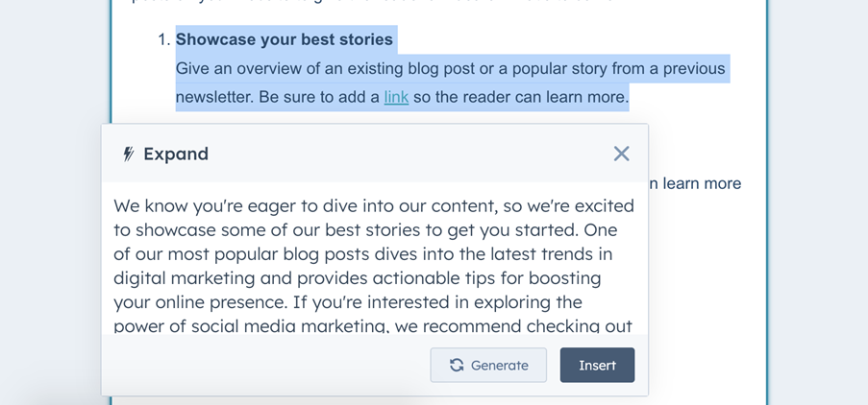
Task: Click the lightning bolt icon beside Expand
Action: point(129,155)
